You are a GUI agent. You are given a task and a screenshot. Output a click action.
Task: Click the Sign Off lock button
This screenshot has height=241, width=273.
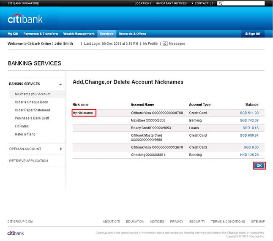click(x=253, y=34)
